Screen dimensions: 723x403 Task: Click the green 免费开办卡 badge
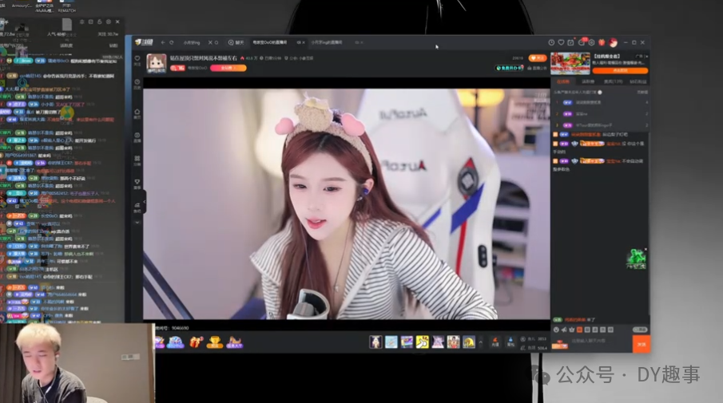click(510, 68)
